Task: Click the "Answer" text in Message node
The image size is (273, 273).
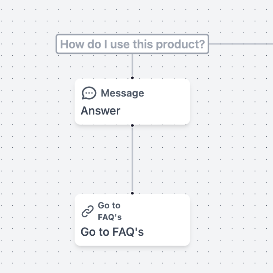Action: 101,110
